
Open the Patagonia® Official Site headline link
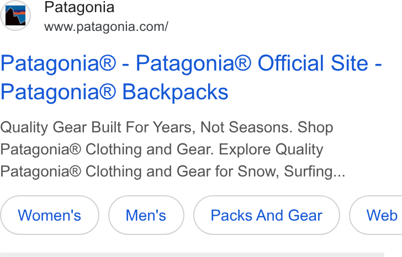click(x=191, y=77)
